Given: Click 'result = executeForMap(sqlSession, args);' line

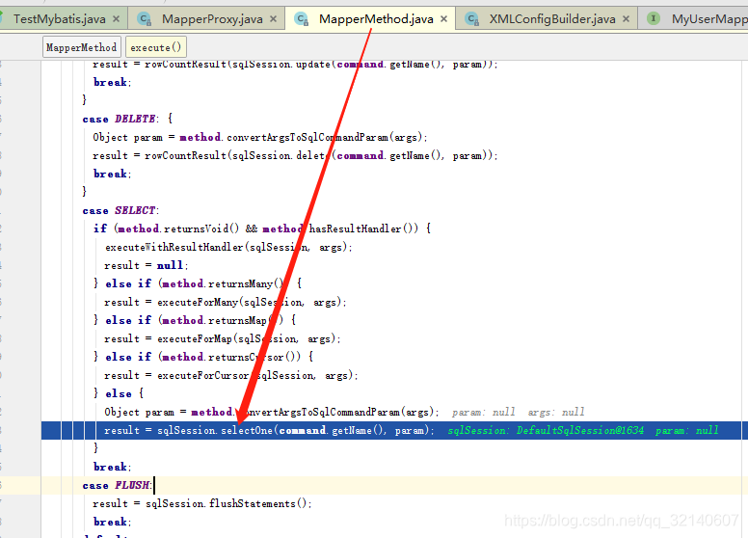Looking at the screenshot, I should pyautogui.click(x=223, y=338).
